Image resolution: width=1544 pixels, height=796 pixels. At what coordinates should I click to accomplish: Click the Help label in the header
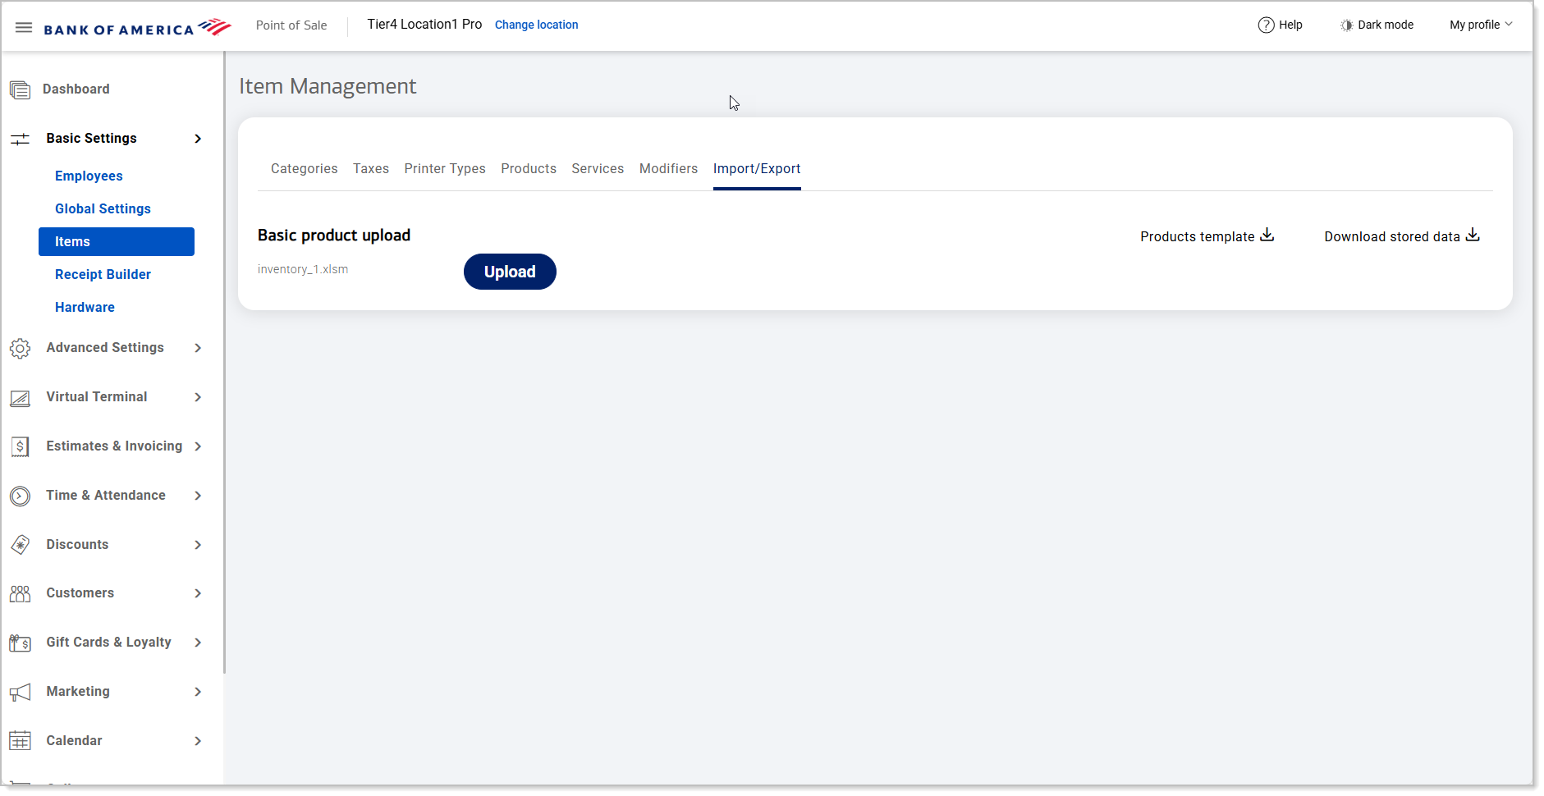(x=1290, y=25)
